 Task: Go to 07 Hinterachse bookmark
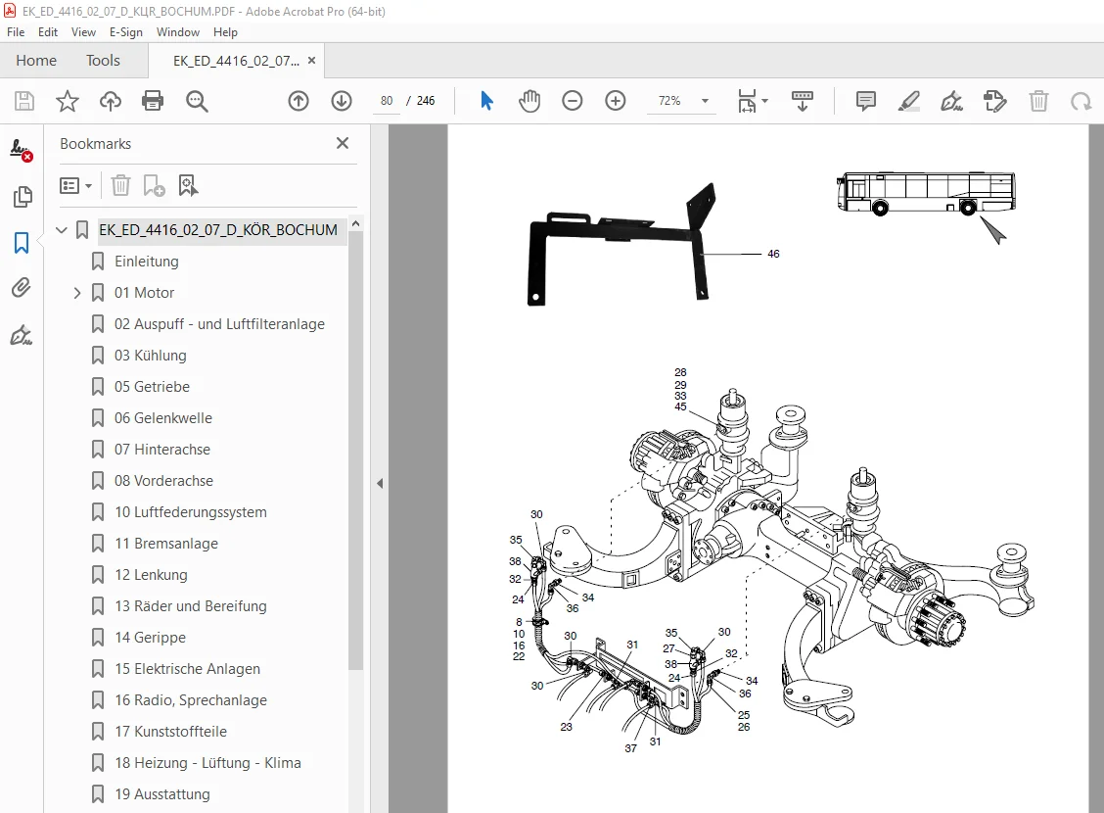coord(162,450)
